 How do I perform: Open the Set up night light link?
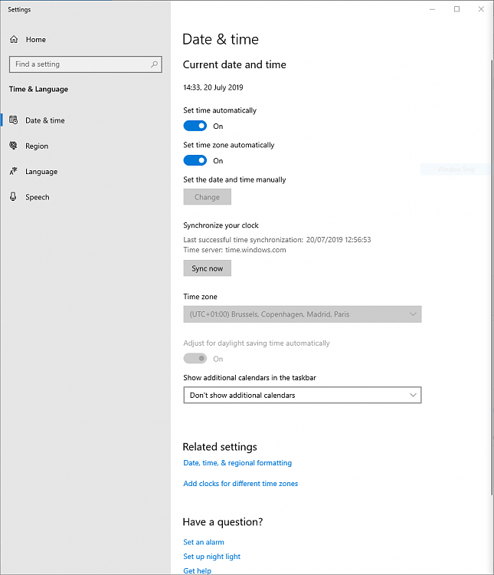pyautogui.click(x=212, y=557)
